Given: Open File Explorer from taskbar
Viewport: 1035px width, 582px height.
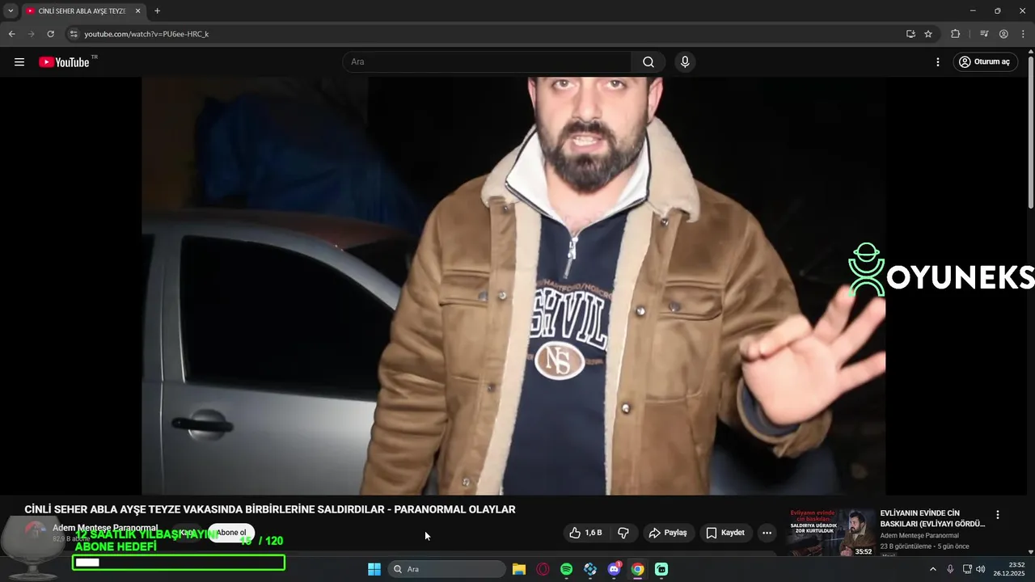Looking at the screenshot, I should click(x=519, y=569).
